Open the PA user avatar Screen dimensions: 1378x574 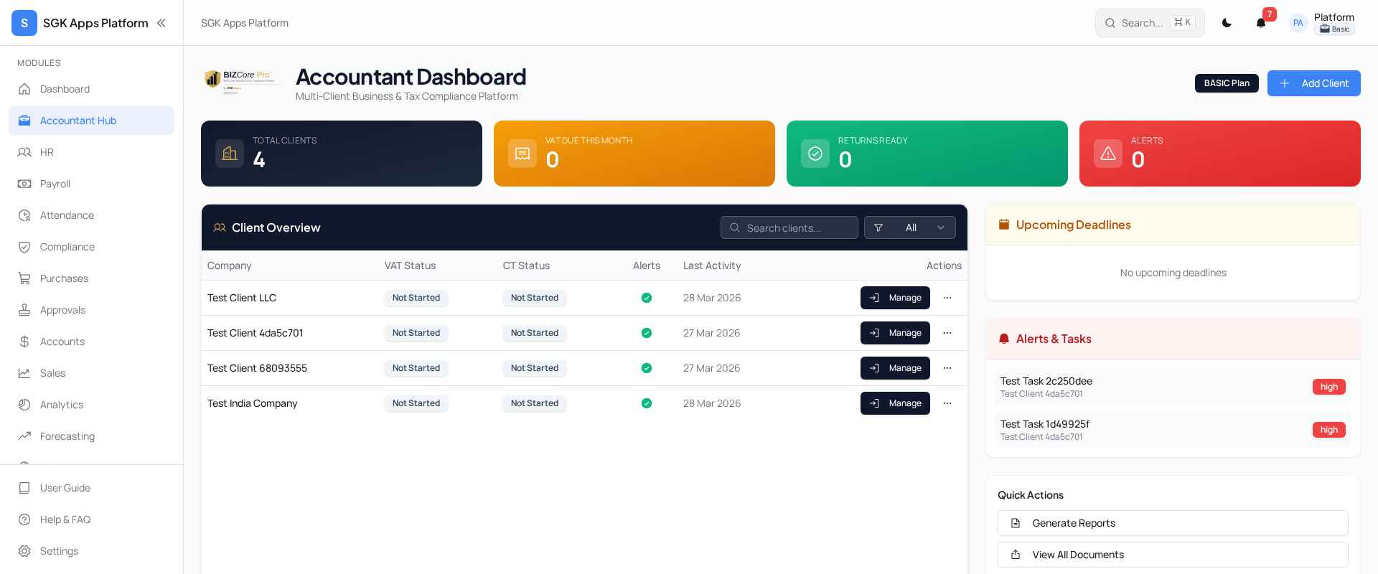pos(1298,23)
